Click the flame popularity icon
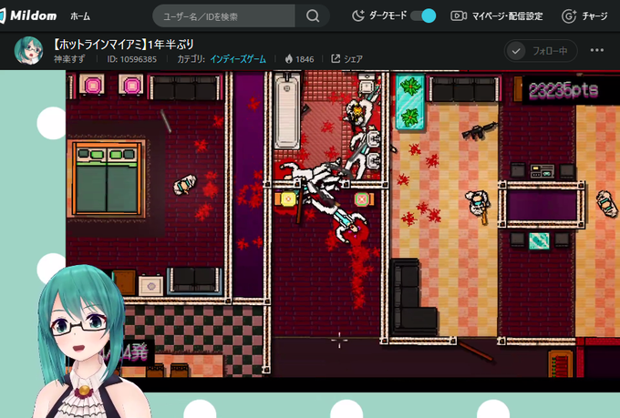 (x=289, y=59)
